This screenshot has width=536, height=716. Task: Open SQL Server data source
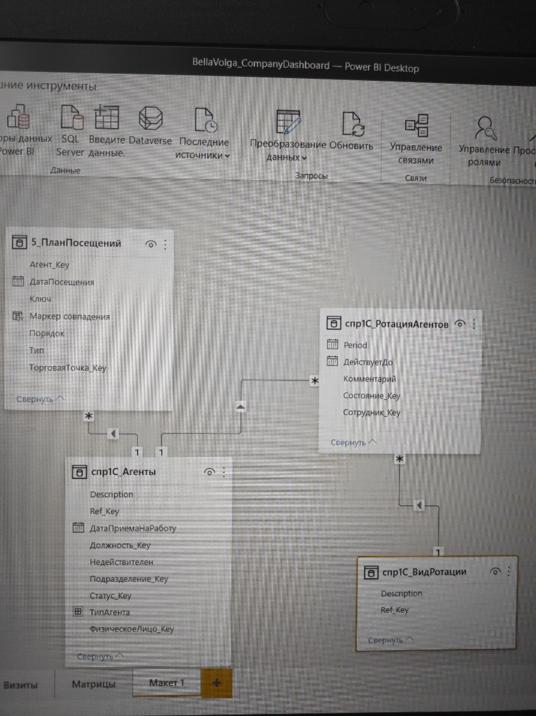point(71,130)
